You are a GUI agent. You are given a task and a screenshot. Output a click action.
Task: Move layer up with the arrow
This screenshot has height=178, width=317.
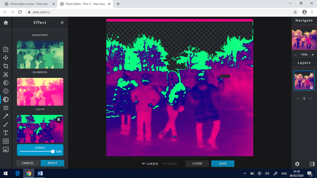(x=298, y=99)
